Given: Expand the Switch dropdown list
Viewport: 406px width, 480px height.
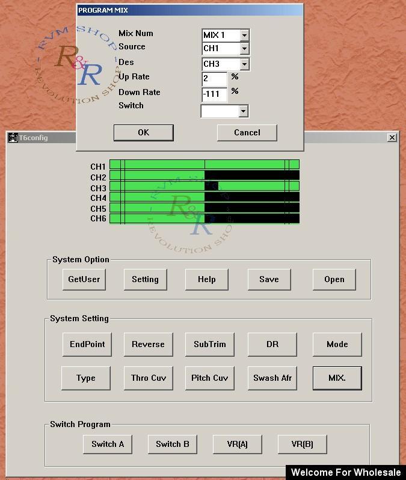Looking at the screenshot, I should (x=243, y=111).
